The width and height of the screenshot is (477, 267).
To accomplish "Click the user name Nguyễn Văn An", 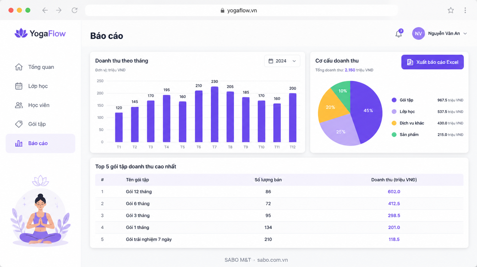I will (444, 33).
